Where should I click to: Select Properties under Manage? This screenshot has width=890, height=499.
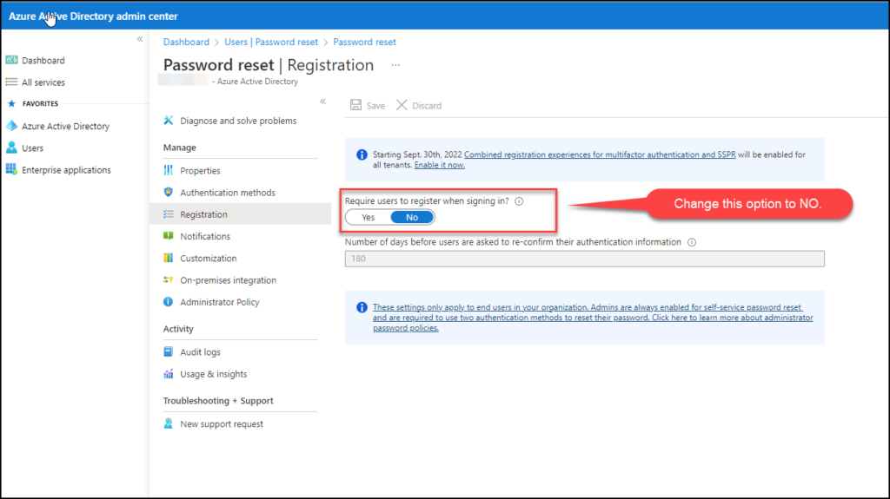(201, 170)
